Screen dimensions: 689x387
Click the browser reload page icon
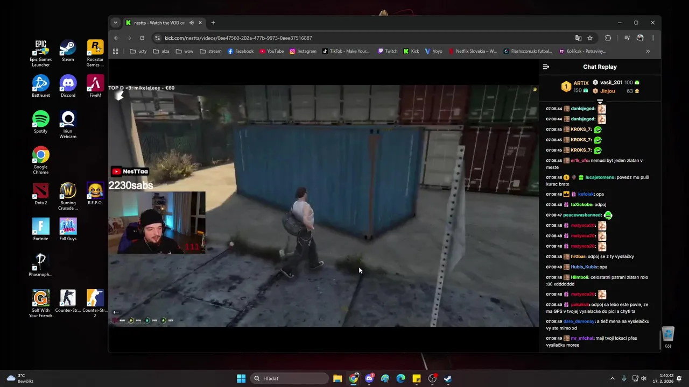point(142,38)
